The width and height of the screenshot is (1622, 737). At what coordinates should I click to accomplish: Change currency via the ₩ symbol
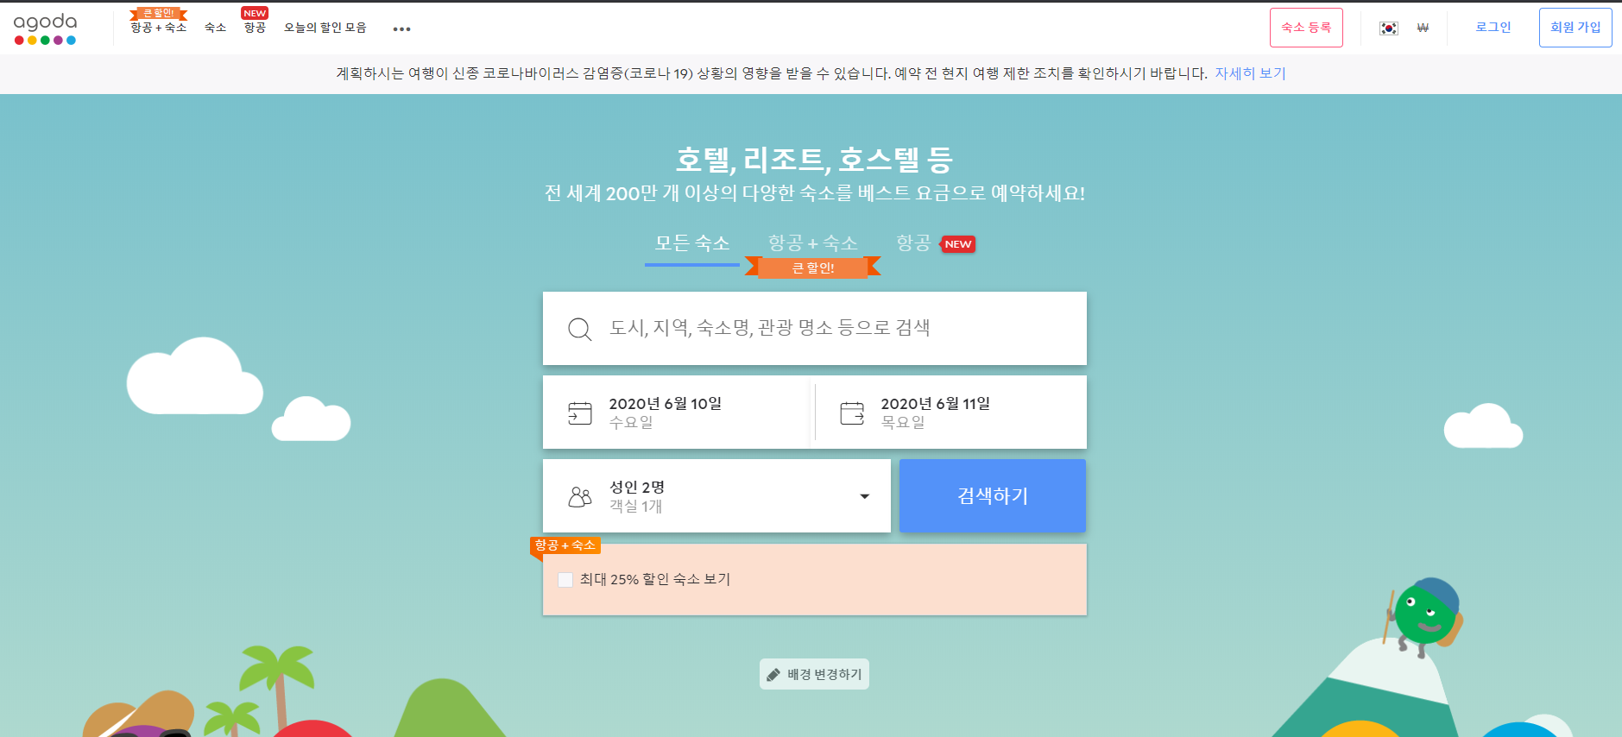pos(1423,28)
